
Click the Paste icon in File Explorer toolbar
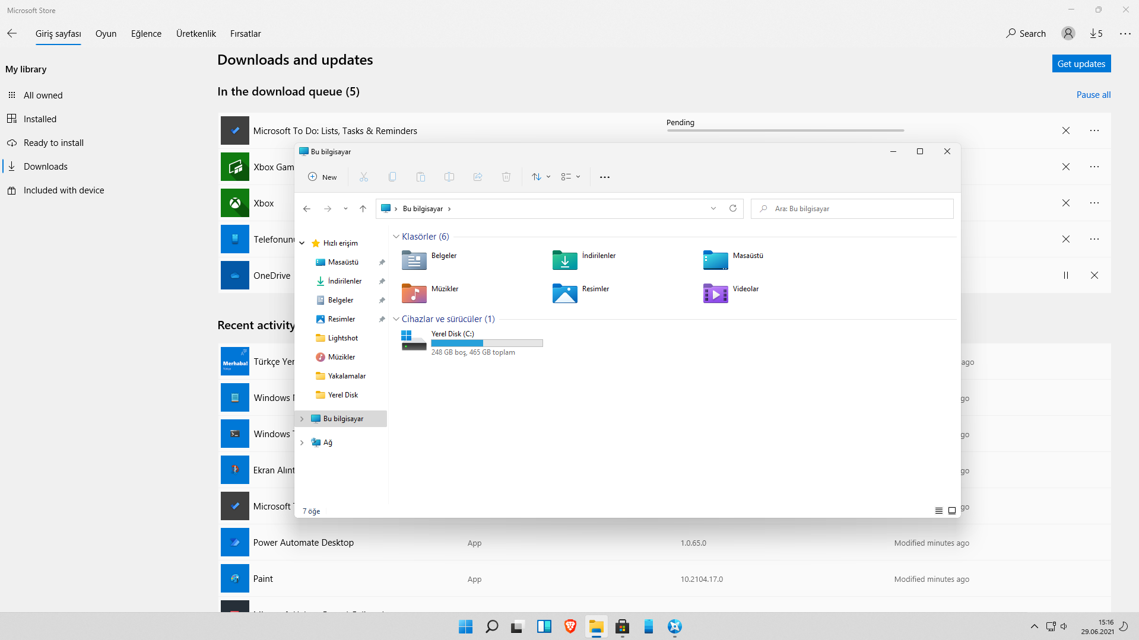click(x=421, y=177)
